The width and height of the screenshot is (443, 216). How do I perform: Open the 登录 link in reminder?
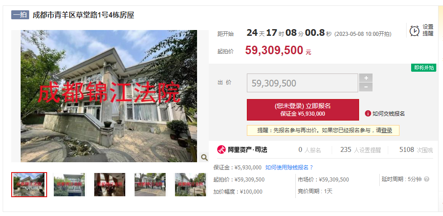386,130
